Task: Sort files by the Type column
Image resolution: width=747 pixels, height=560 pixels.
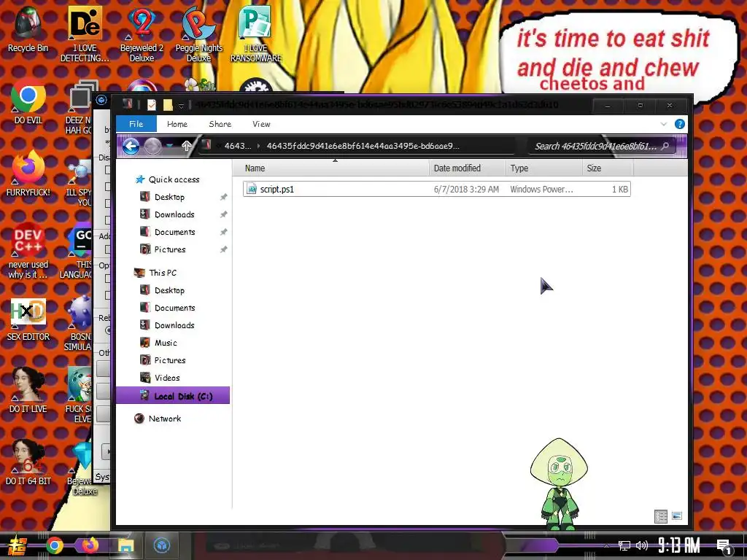Action: (544, 168)
